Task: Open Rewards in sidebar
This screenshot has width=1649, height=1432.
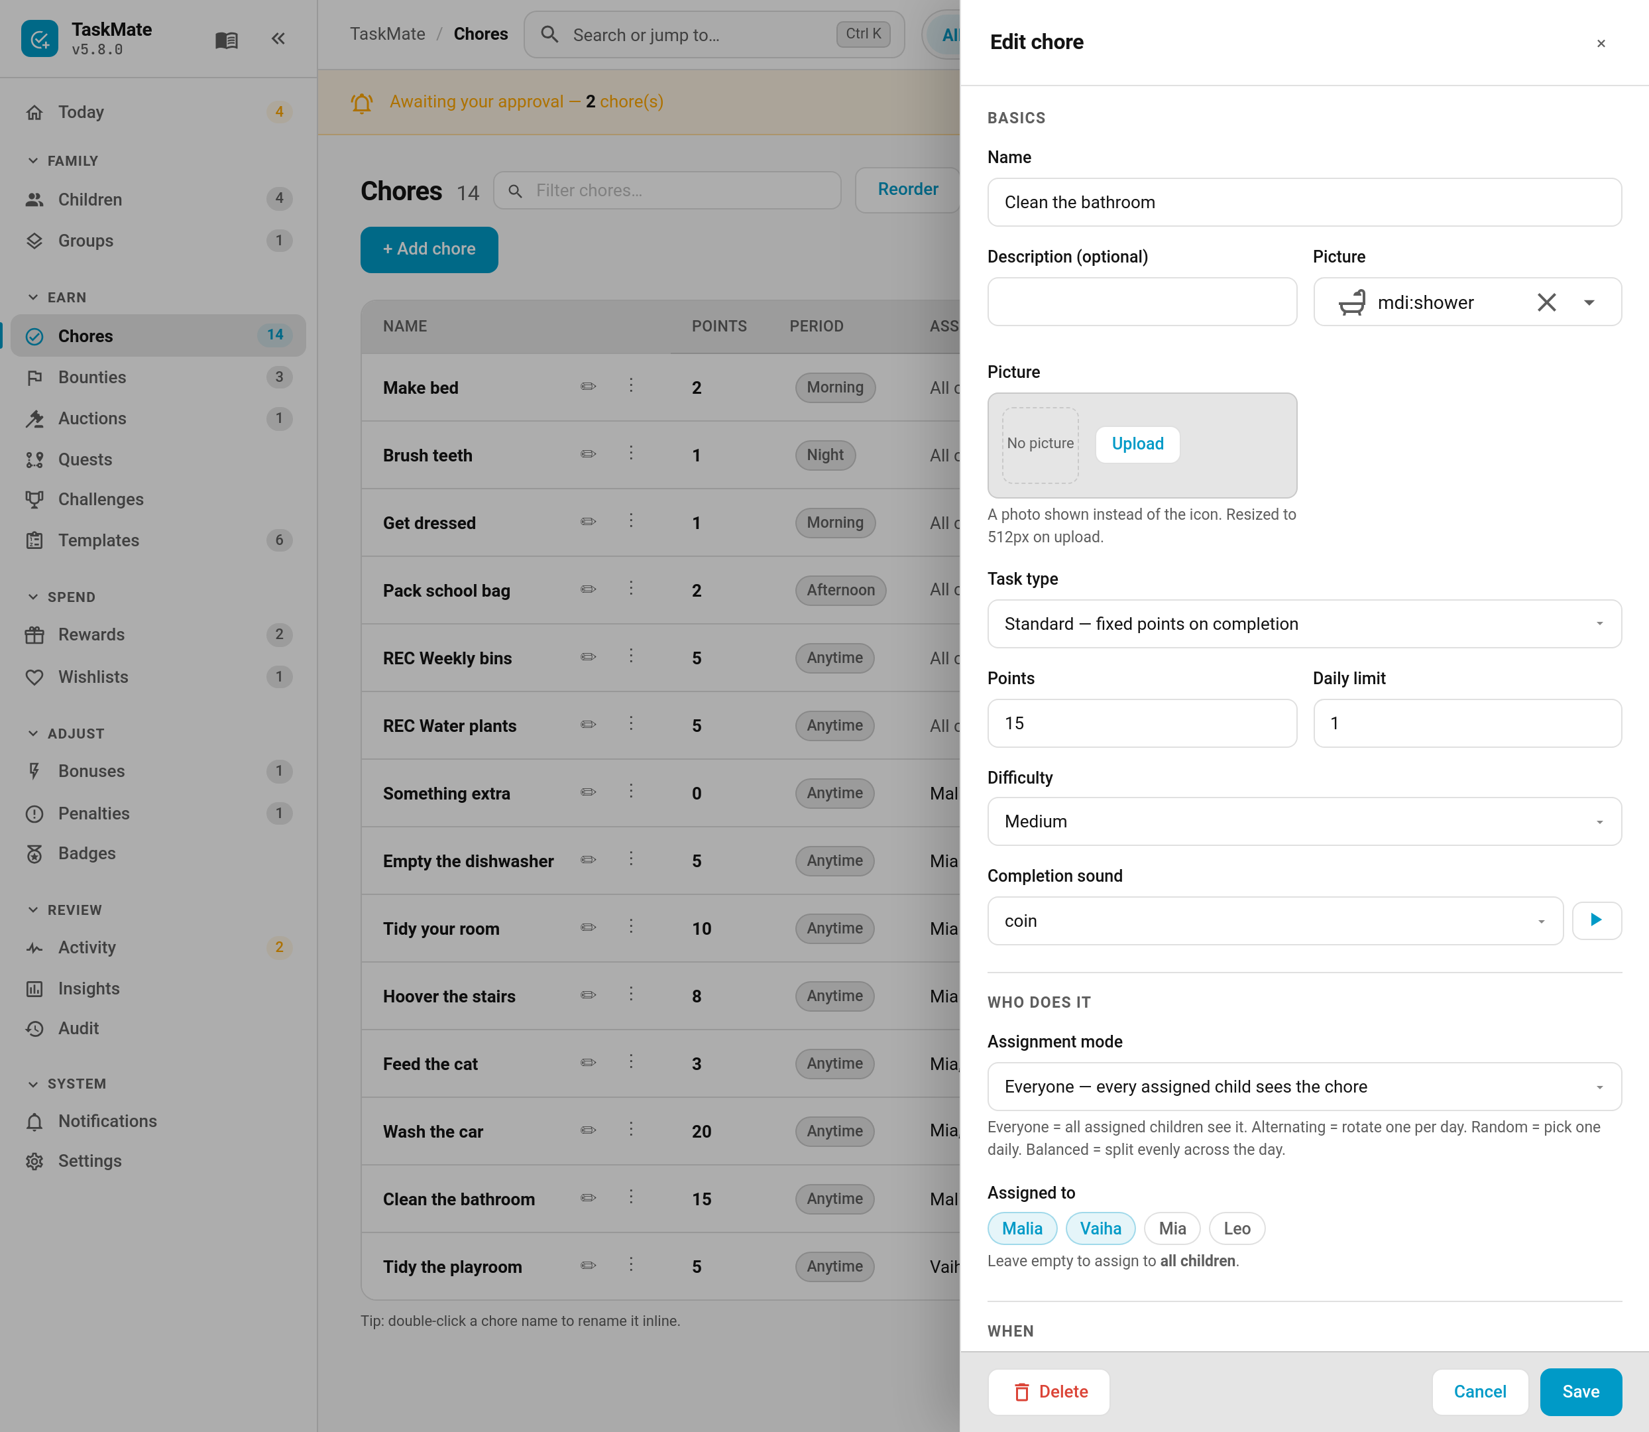Action: point(158,634)
